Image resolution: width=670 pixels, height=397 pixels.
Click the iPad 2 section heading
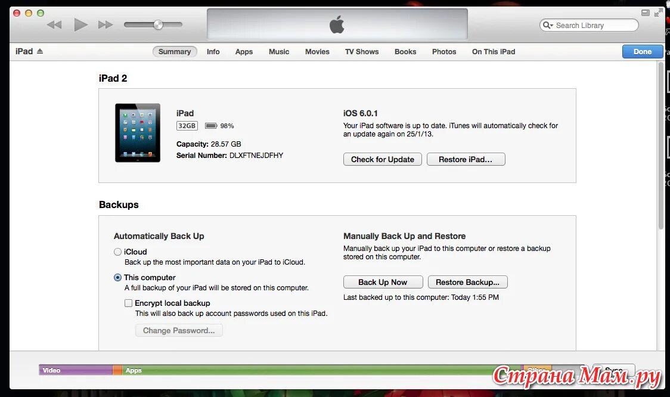[113, 78]
